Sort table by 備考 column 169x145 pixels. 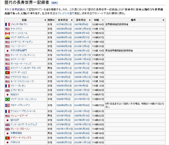163,20
